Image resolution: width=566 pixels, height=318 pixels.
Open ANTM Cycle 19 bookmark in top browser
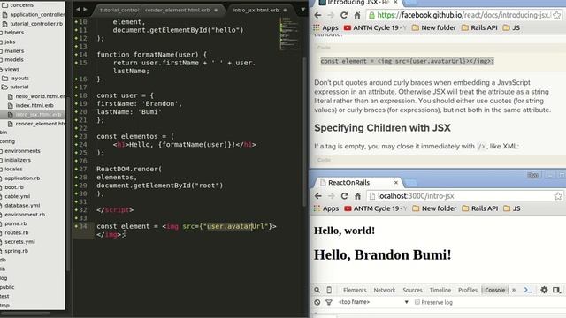point(375,27)
